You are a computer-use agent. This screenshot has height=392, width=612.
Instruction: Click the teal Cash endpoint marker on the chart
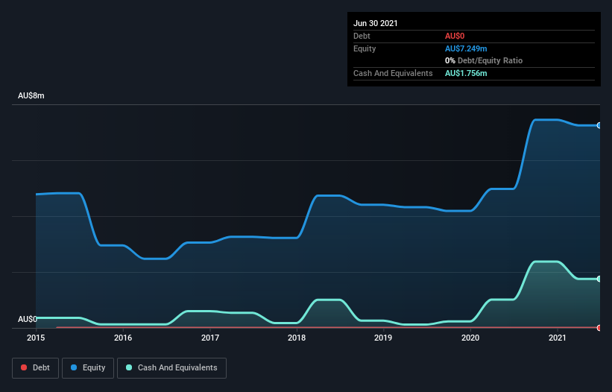599,279
